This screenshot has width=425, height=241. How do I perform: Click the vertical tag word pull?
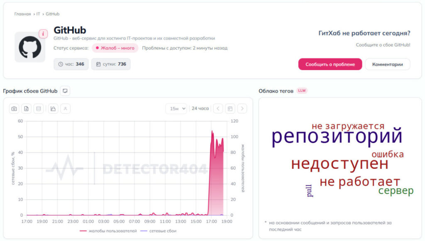tap(309, 191)
